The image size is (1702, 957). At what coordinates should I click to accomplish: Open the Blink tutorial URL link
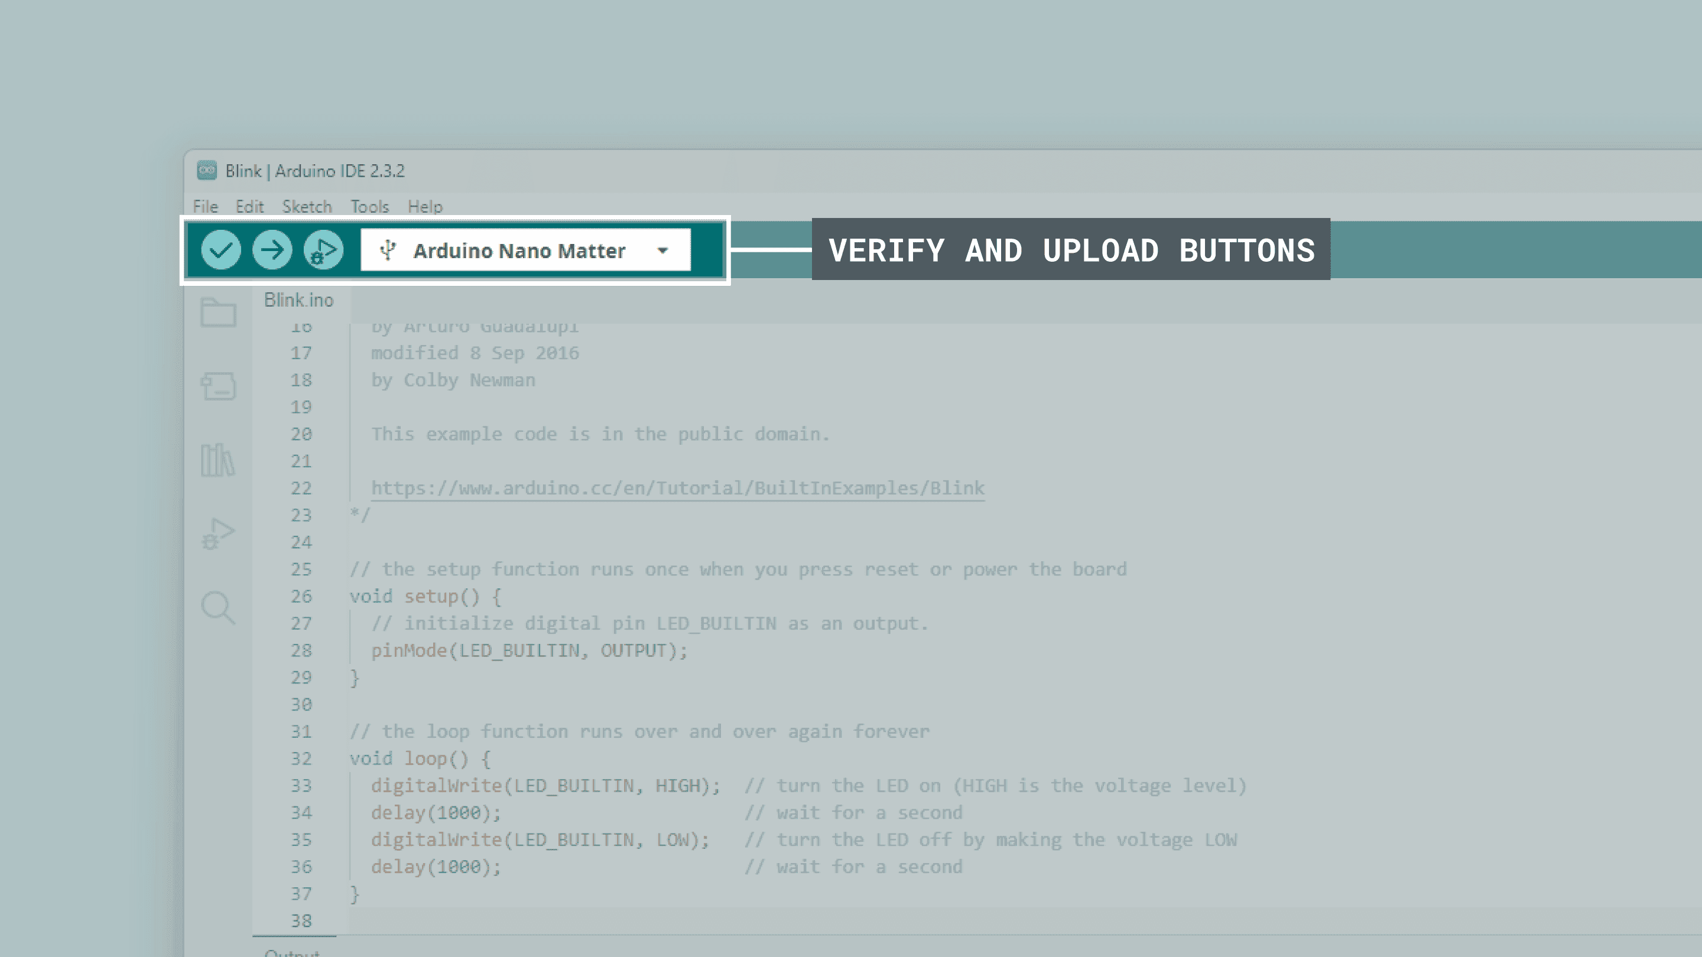(x=677, y=487)
